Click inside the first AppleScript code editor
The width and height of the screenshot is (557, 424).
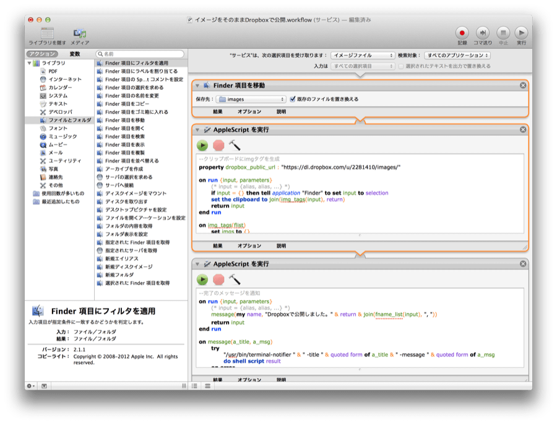coord(360,194)
